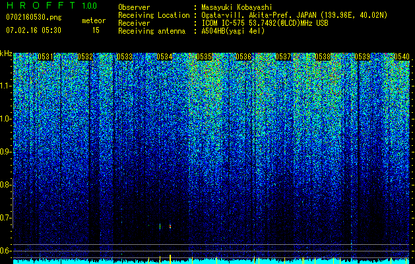
Task: Click the kHz axis unit label
Action: coord(6,53)
